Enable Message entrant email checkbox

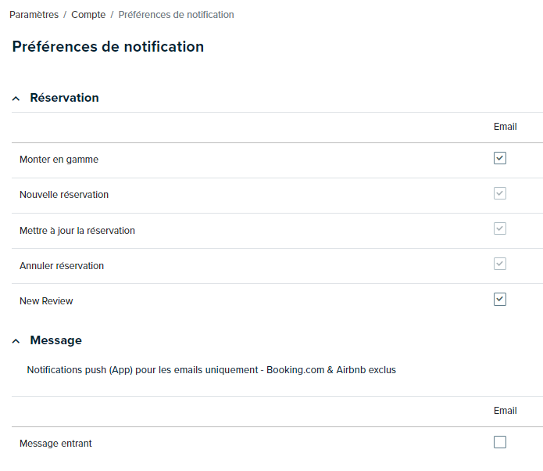point(500,442)
